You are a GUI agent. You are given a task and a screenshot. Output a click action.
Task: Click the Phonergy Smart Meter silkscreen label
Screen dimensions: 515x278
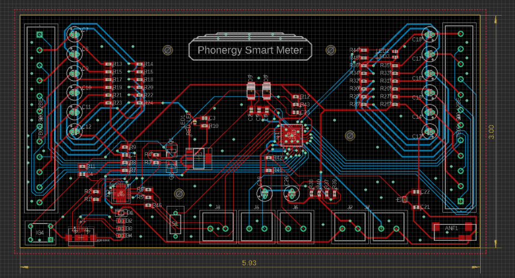point(251,50)
